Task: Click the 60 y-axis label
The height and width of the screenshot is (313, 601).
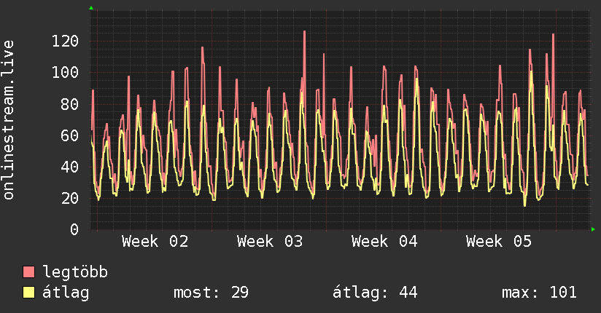Action: [70, 135]
